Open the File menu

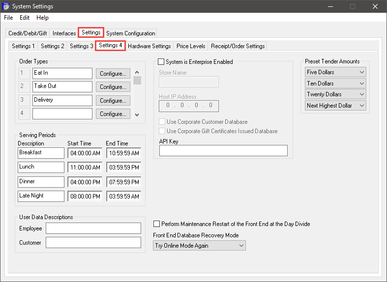8,18
